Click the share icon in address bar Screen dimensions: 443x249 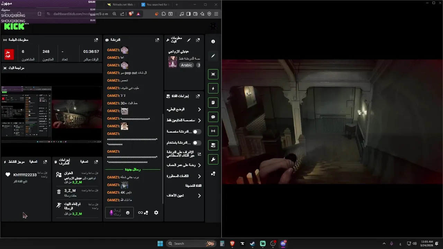click(x=122, y=14)
